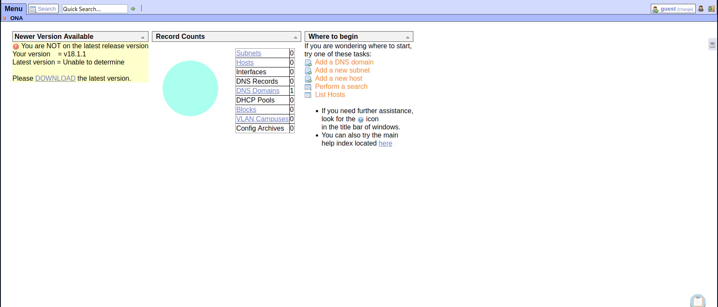Click the DNS Records row label
Image resolution: width=718 pixels, height=307 pixels.
(257, 81)
